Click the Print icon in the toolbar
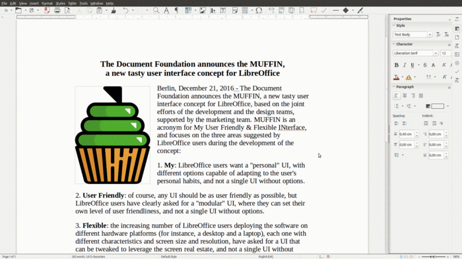This screenshot has width=462, height=259. [x=57, y=11]
